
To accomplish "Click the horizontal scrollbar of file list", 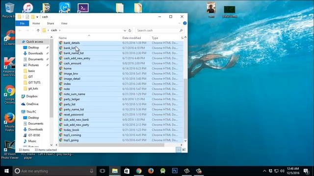I will [111, 145].
